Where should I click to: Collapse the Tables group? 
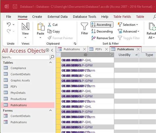[x=50, y=63]
